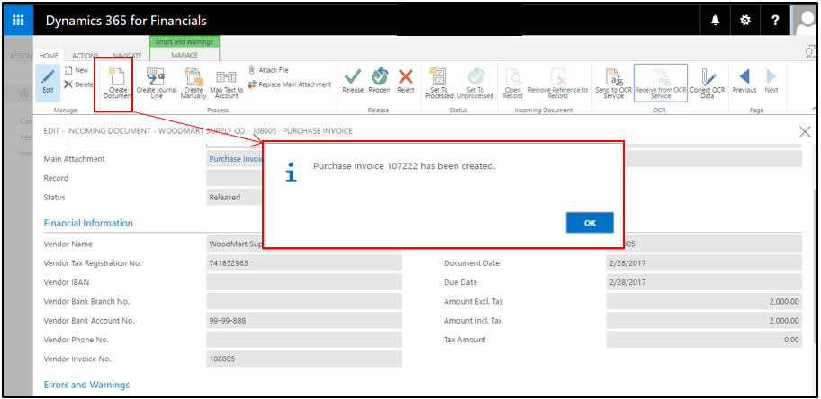Viewport: 821px width, 399px height.
Task: Click Attach File
Action: pyautogui.click(x=268, y=70)
